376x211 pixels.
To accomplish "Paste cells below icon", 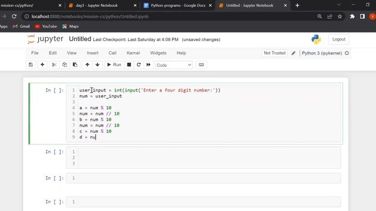I will coord(75,64).
